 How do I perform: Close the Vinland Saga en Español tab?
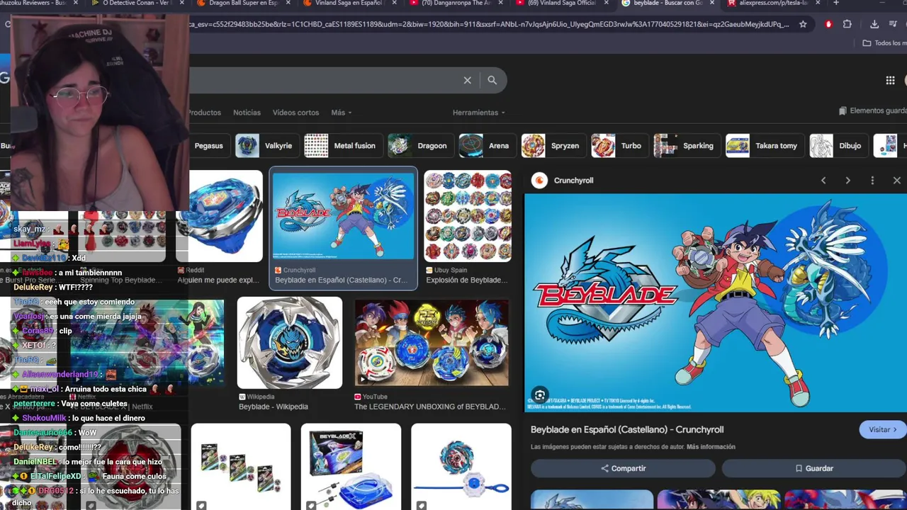[395, 3]
